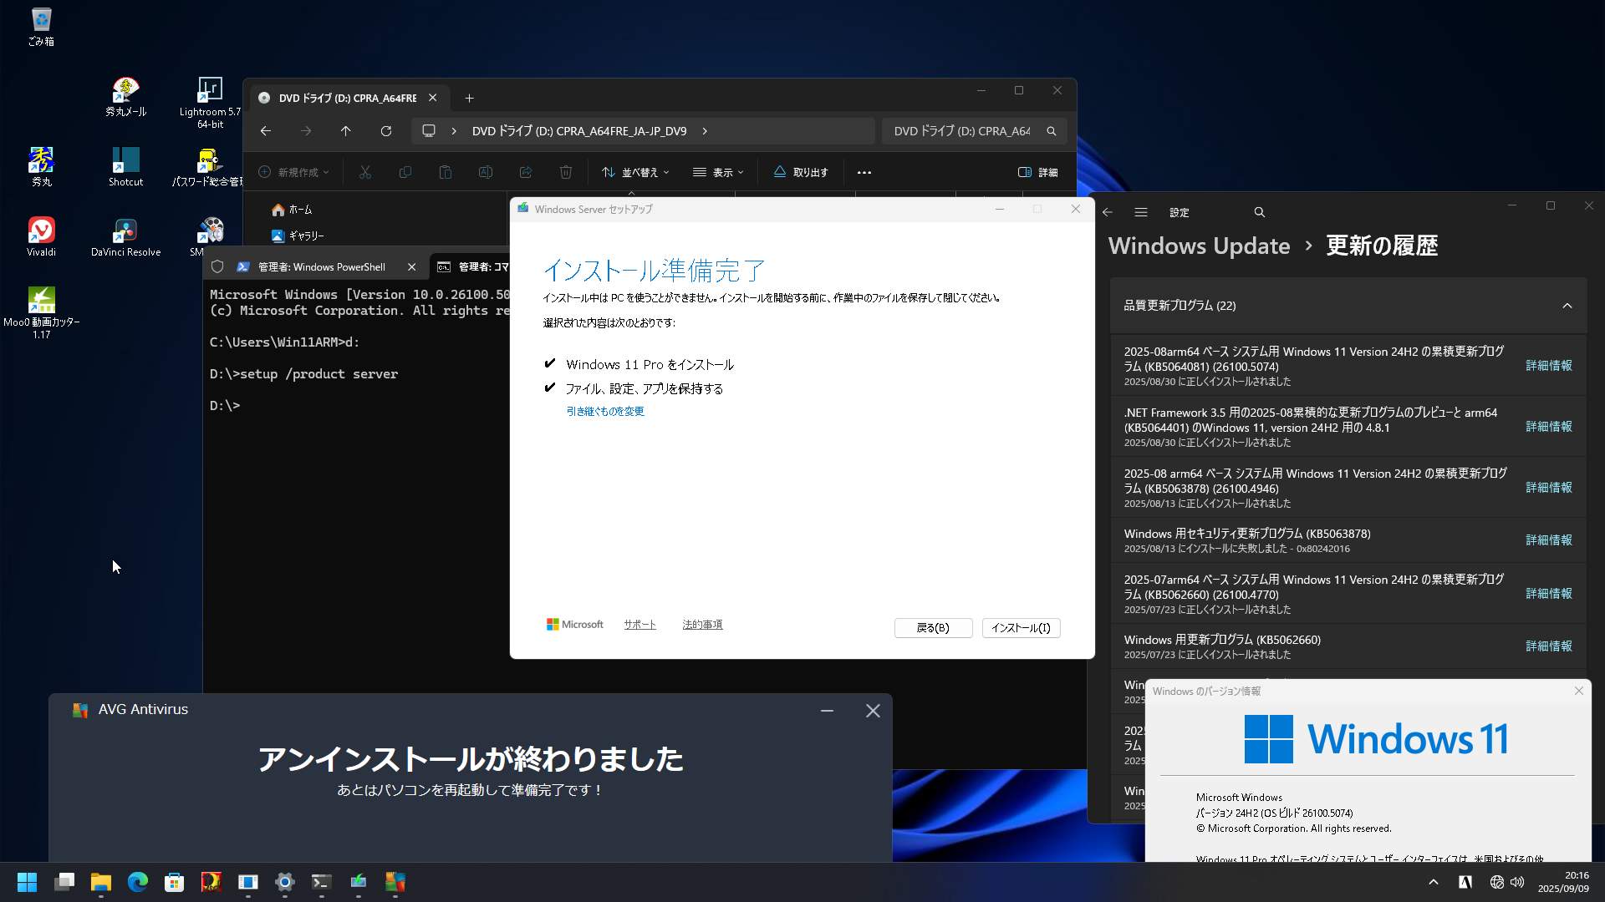
Task: Open the Explorer toolbar more options menu
Action: [864, 172]
